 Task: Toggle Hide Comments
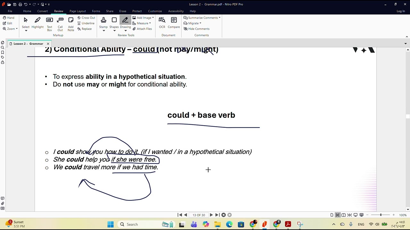click(x=196, y=29)
